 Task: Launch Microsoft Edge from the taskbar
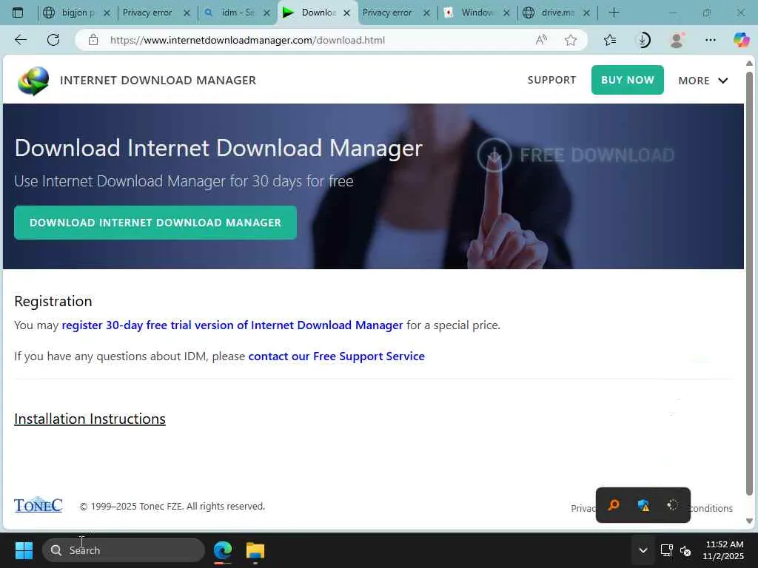coord(223,550)
